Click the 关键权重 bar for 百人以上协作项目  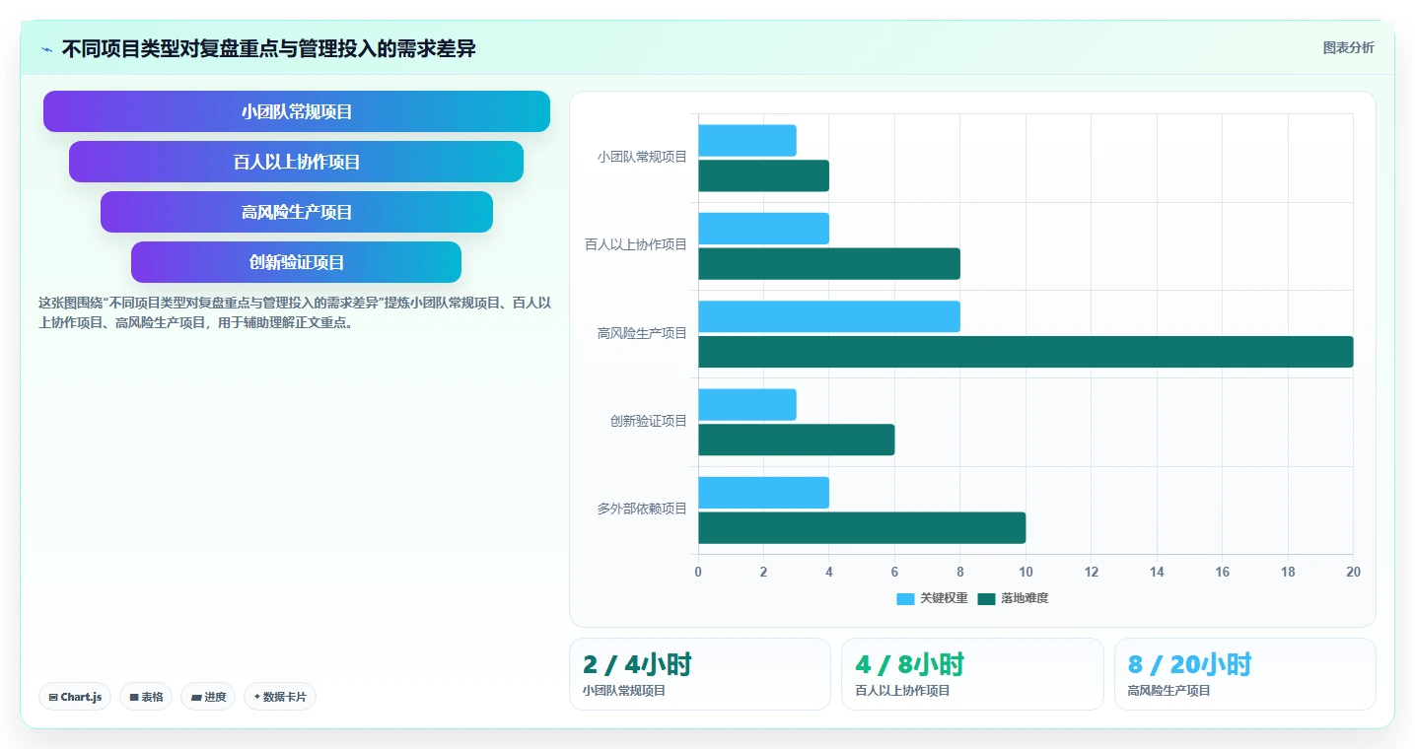pyautogui.click(x=764, y=229)
